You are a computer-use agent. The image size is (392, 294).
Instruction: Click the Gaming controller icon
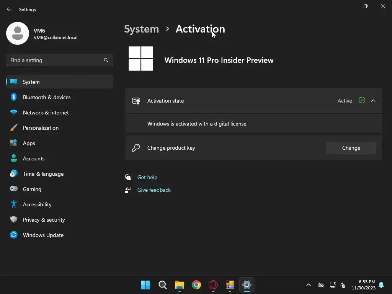pos(14,189)
